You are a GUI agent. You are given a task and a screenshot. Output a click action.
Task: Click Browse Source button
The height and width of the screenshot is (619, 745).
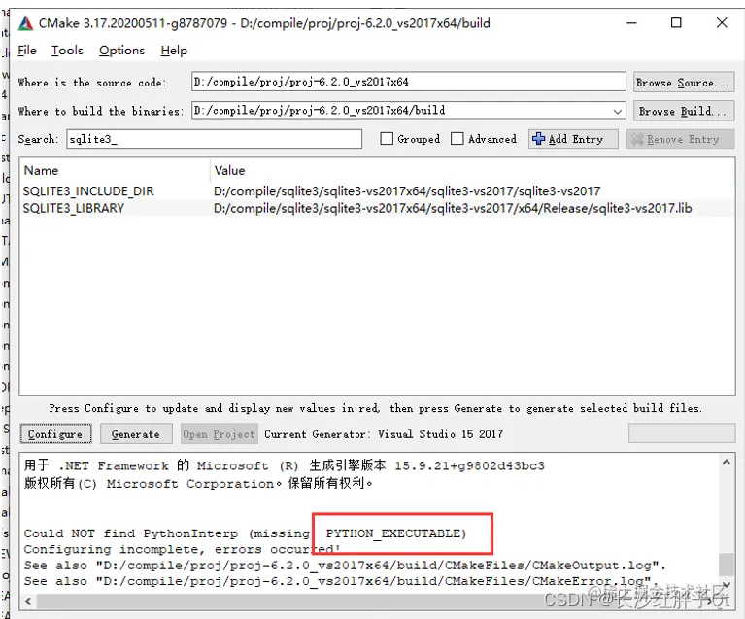[684, 83]
